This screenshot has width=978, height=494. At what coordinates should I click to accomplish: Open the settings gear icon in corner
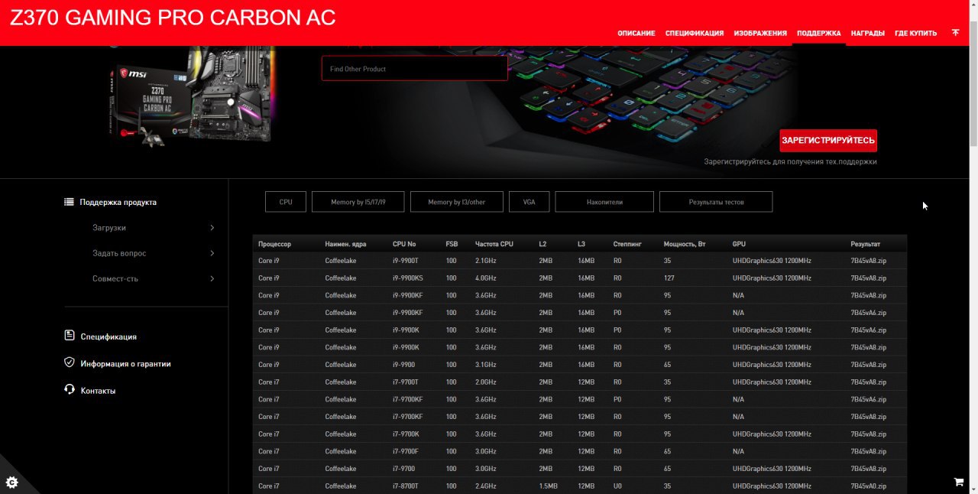(x=11, y=482)
